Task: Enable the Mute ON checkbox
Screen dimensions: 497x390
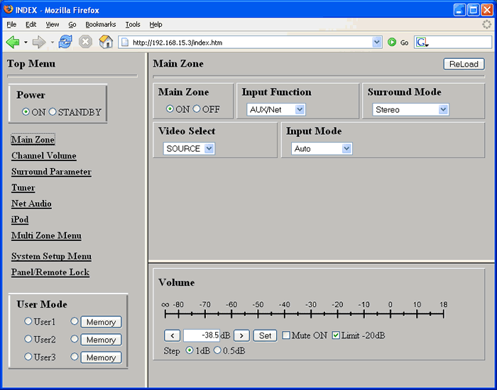Action: tap(286, 335)
